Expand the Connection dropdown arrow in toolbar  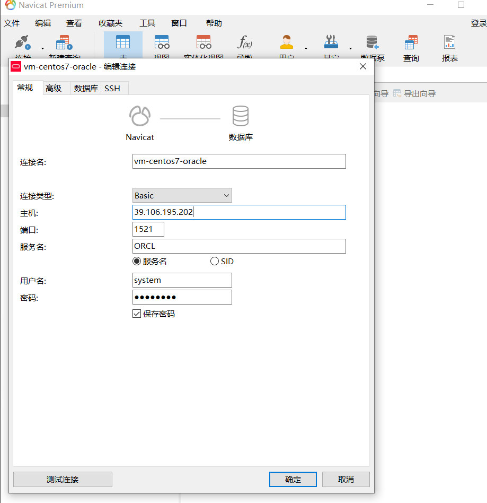[x=42, y=48]
